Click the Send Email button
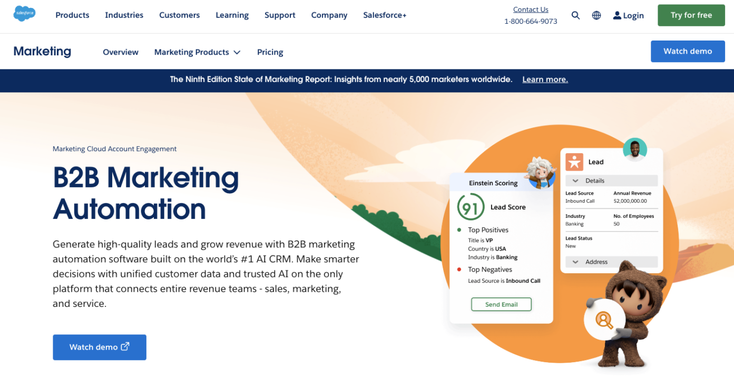The height and width of the screenshot is (379, 734). [501, 304]
